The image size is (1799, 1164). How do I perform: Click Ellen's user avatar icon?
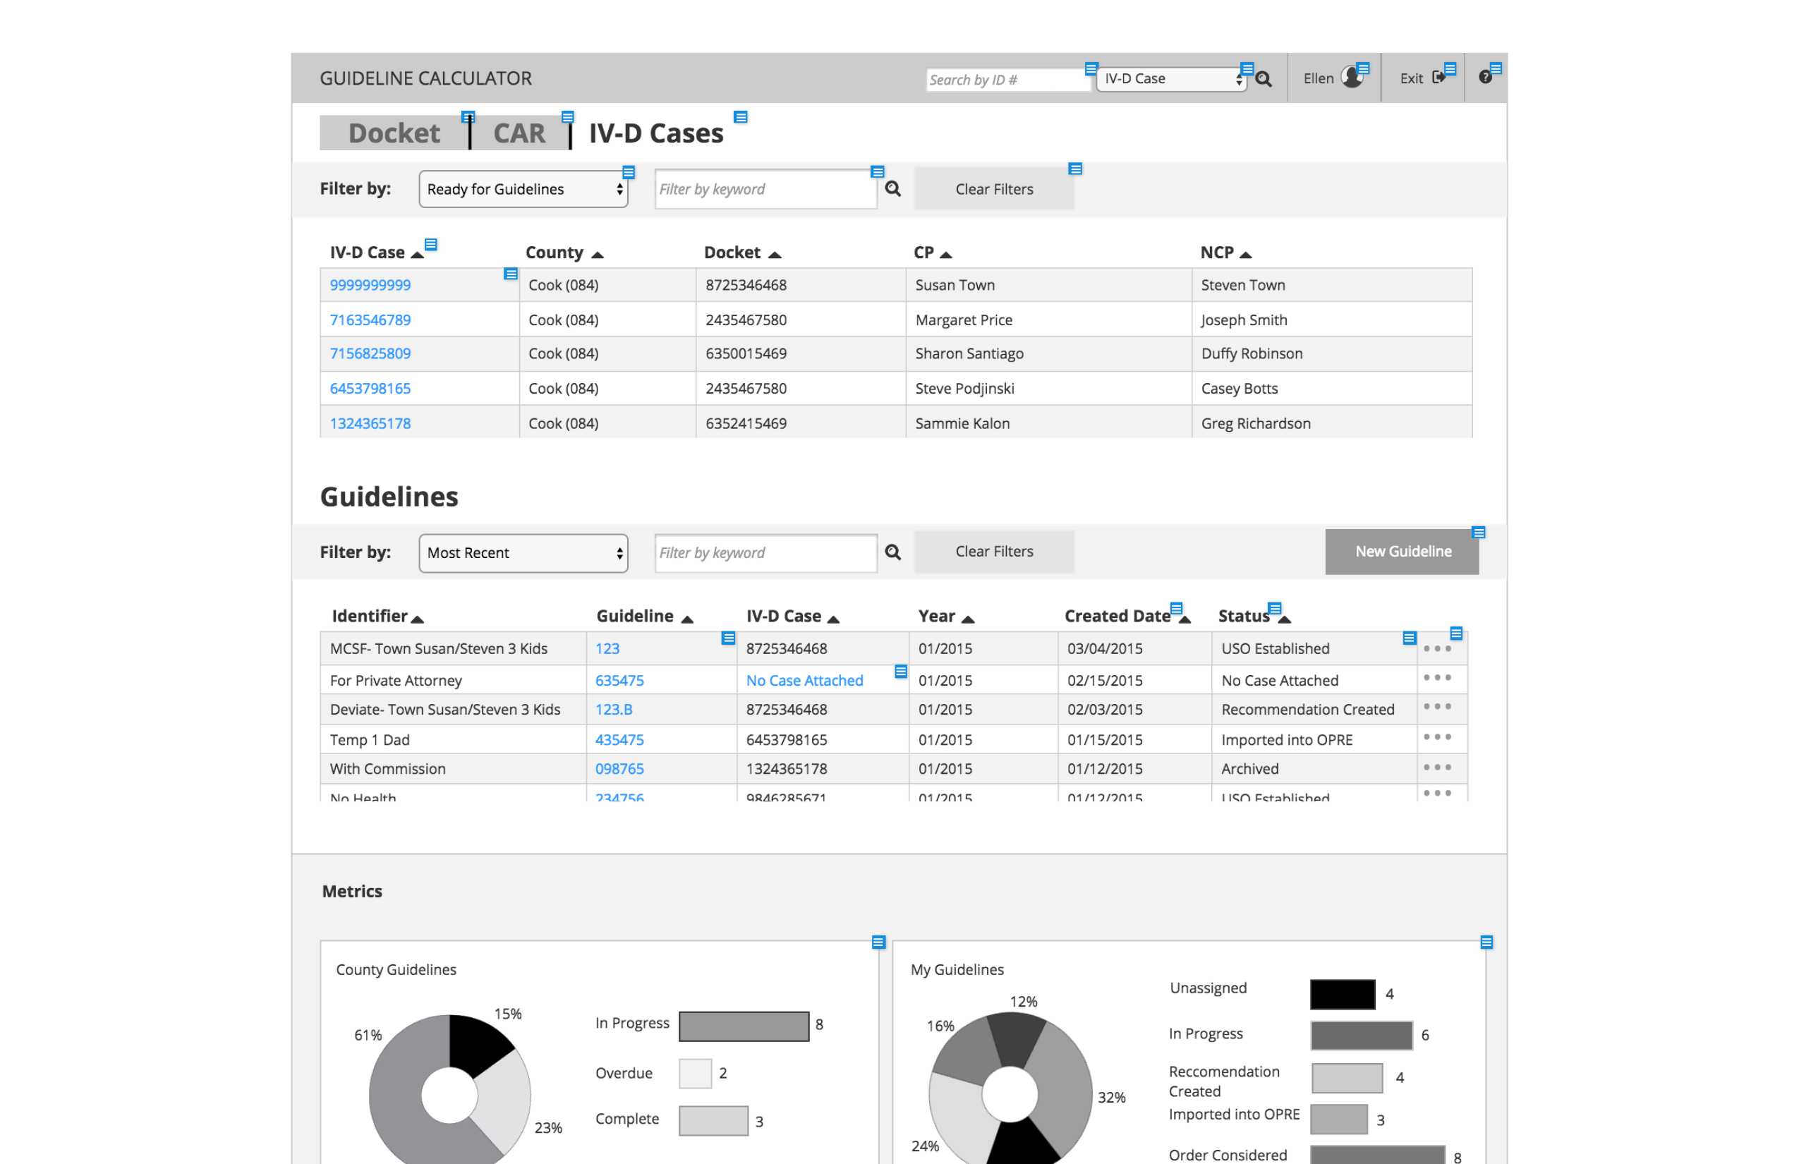[1352, 77]
